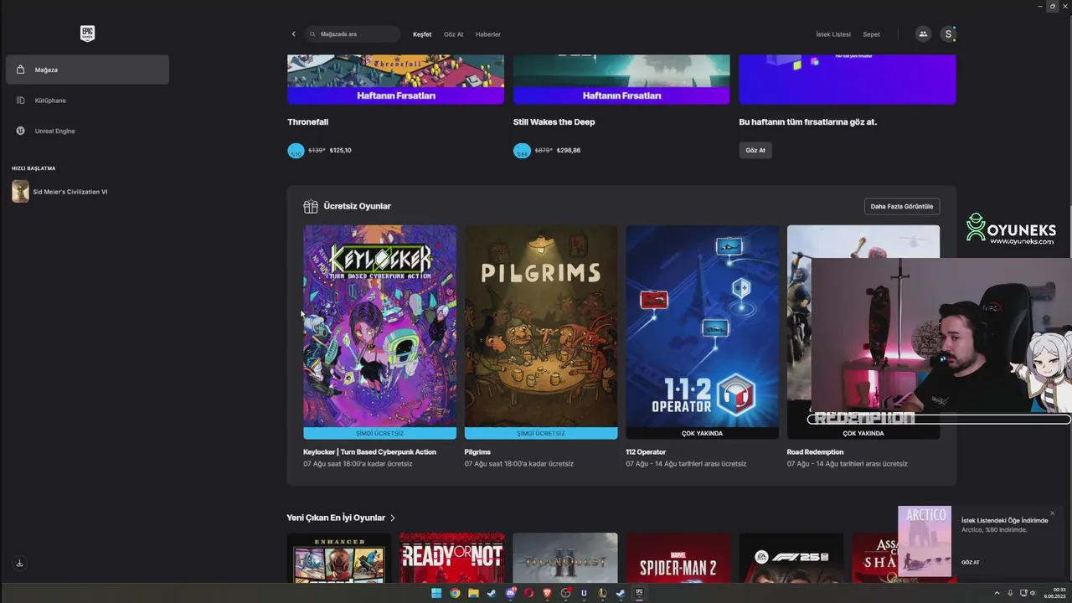
Task: Focus the Mağazada ara search field
Action: pyautogui.click(x=353, y=34)
